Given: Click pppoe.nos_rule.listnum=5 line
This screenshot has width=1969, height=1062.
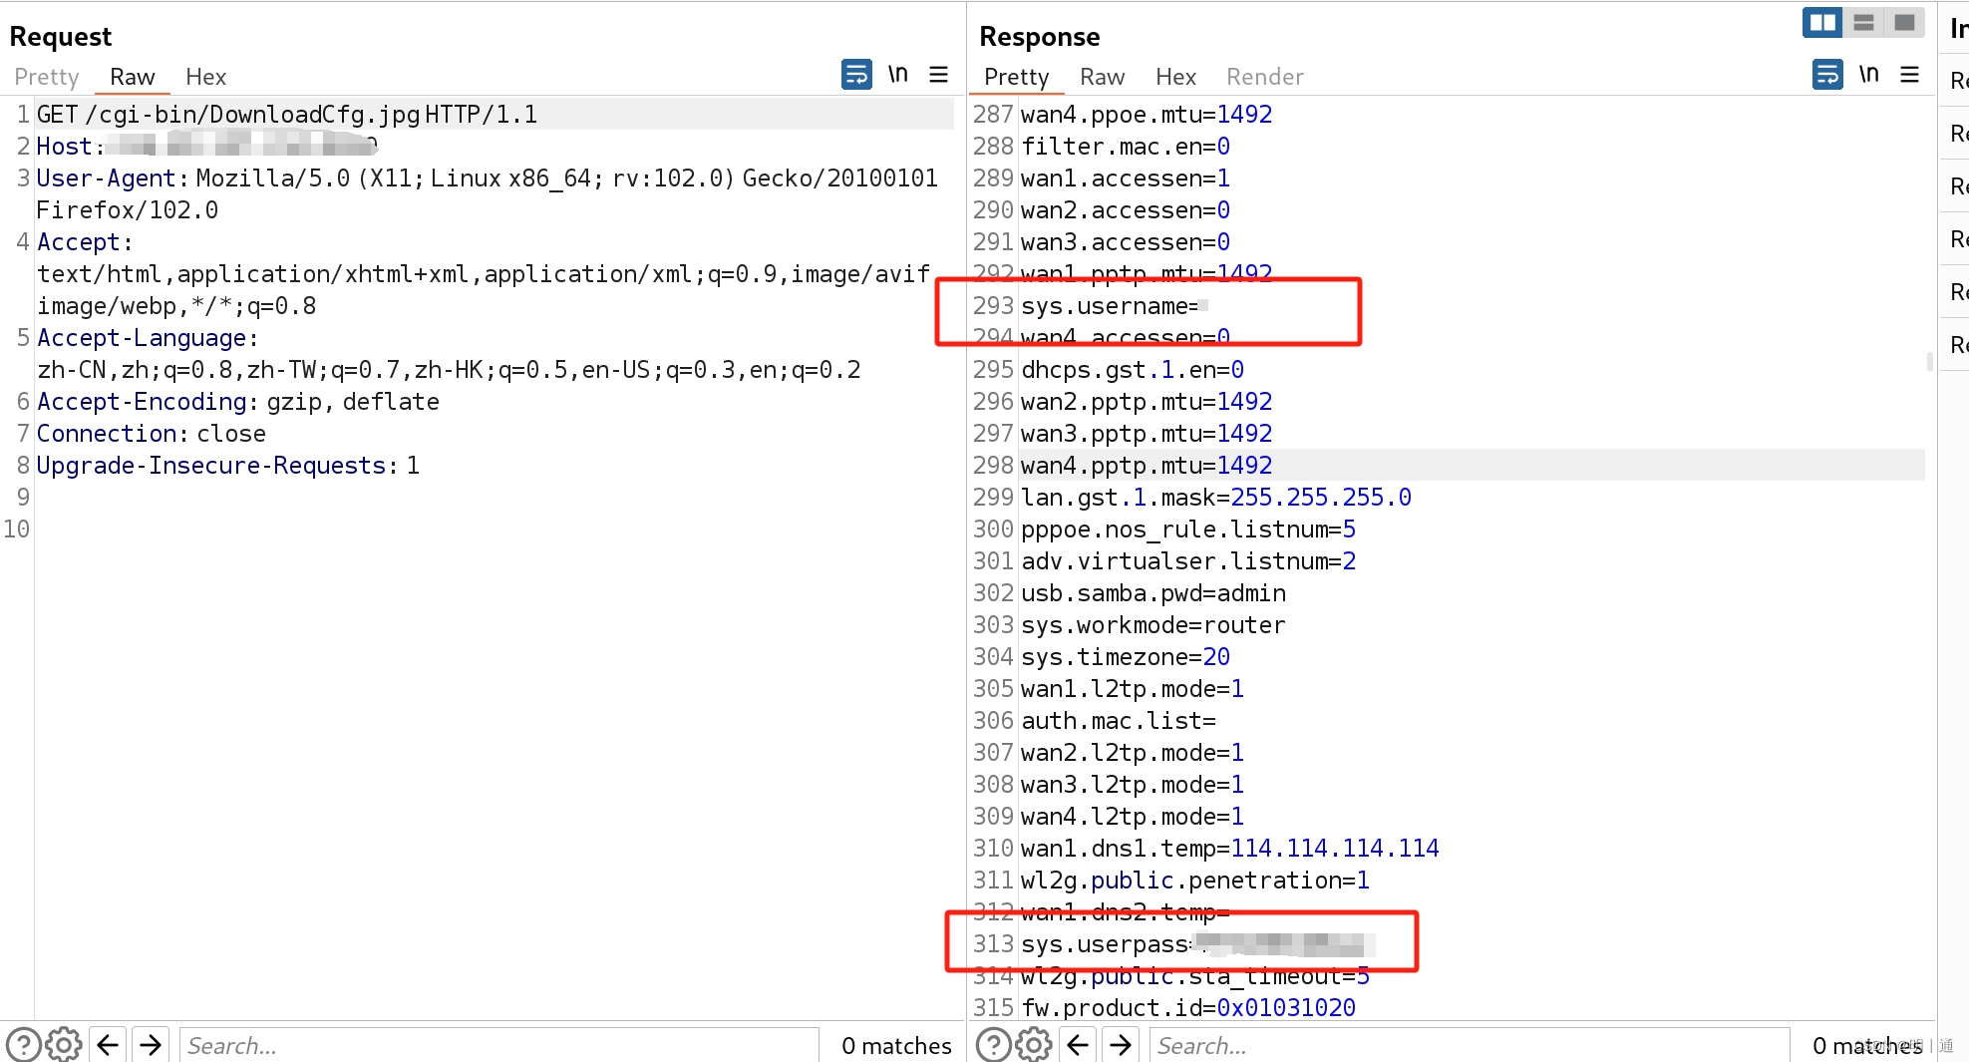Looking at the screenshot, I should (1188, 530).
